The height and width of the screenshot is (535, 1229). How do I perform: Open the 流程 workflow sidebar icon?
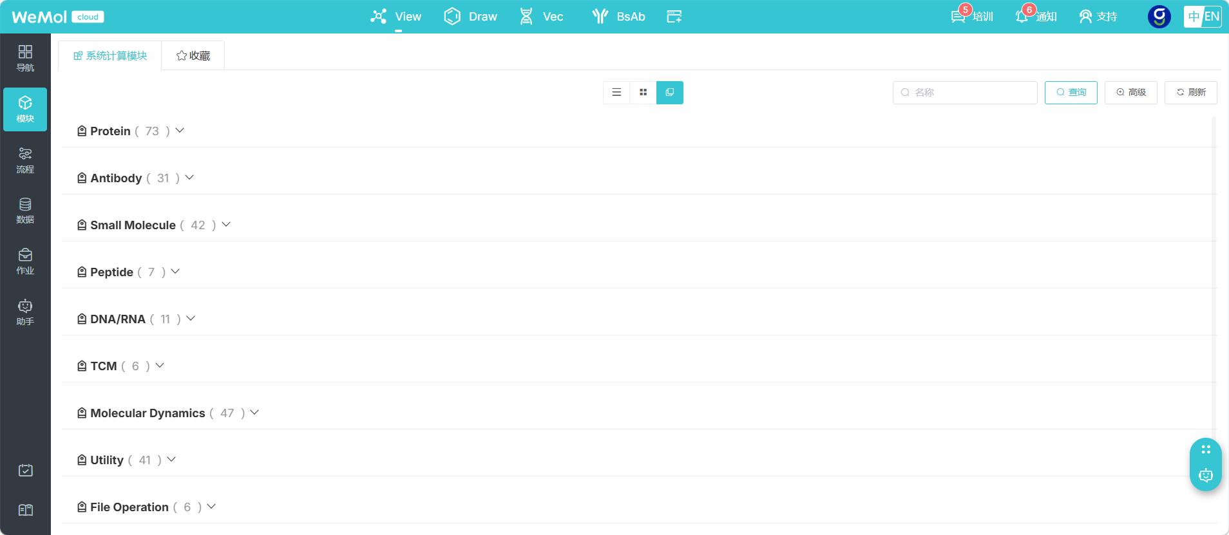pyautogui.click(x=25, y=160)
